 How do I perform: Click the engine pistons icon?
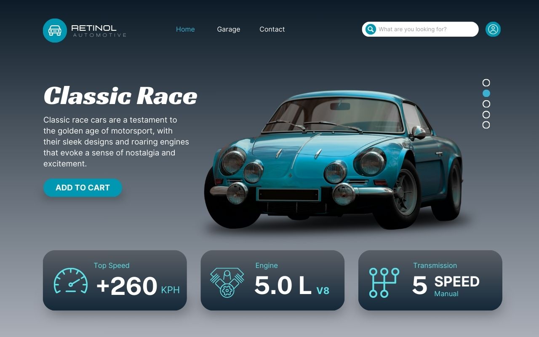tap(227, 282)
